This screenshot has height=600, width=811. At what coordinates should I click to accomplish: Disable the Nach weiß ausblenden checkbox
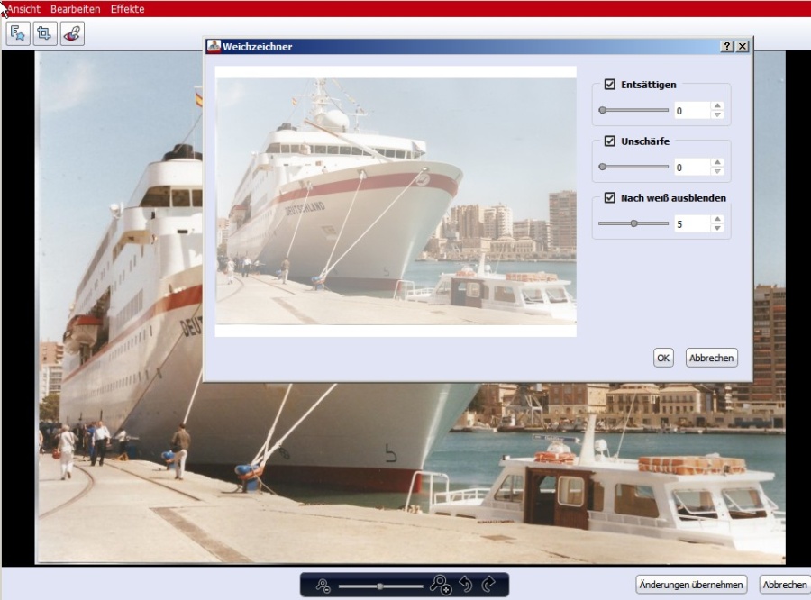click(610, 197)
